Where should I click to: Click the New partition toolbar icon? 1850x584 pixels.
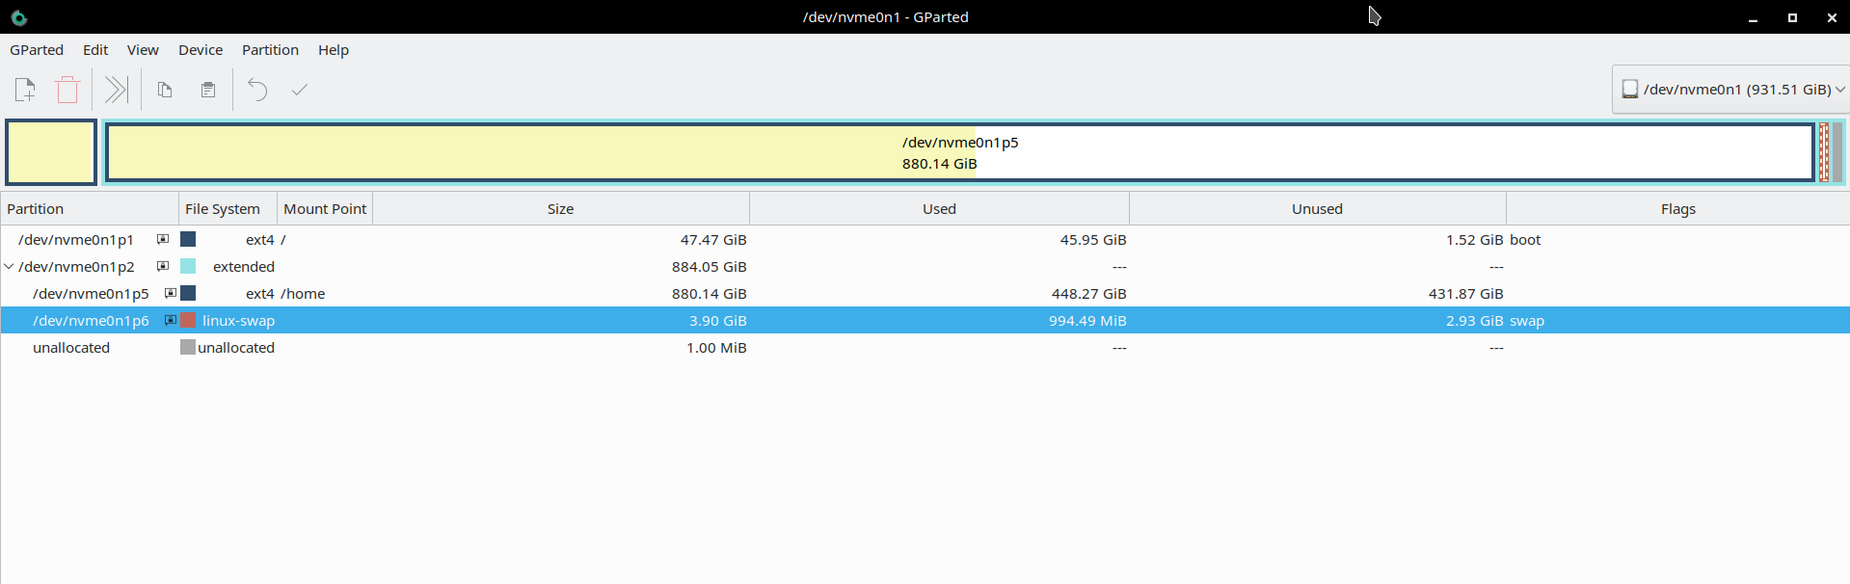pos(25,90)
